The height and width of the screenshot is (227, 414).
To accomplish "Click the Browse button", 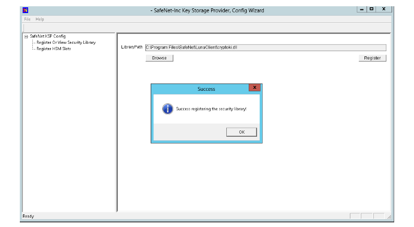I will 159,58.
